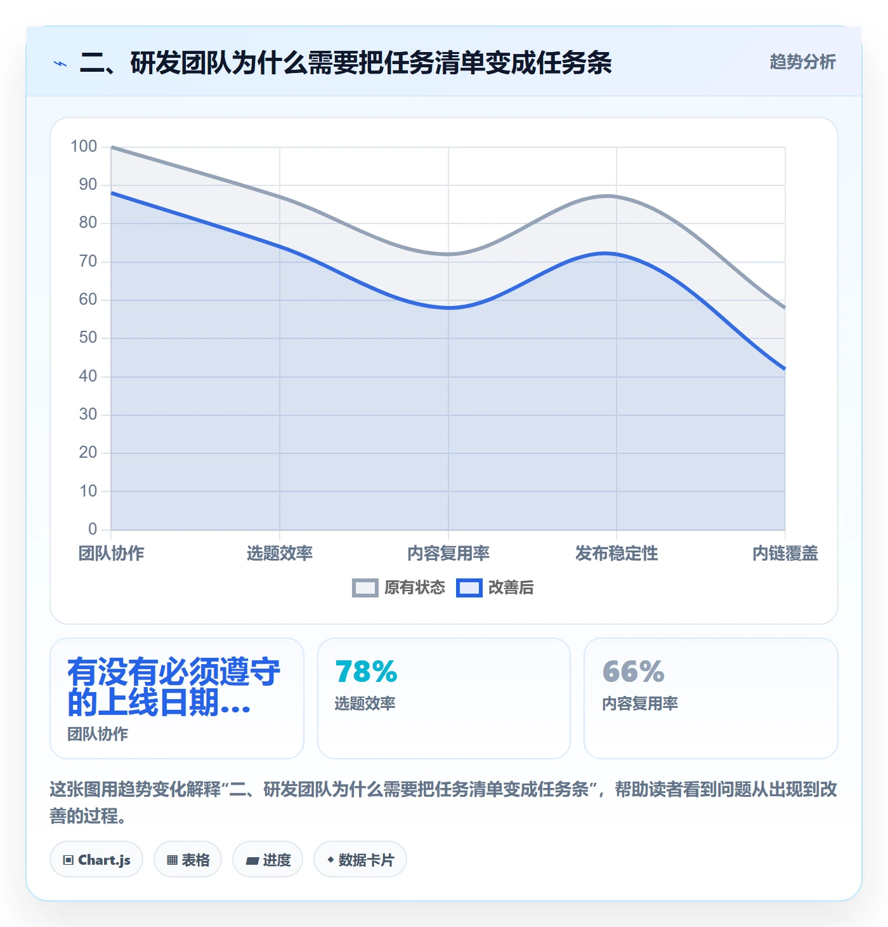888x927 pixels.
Task: Click the square icon in the Chart.js tag
Action: coord(69,860)
